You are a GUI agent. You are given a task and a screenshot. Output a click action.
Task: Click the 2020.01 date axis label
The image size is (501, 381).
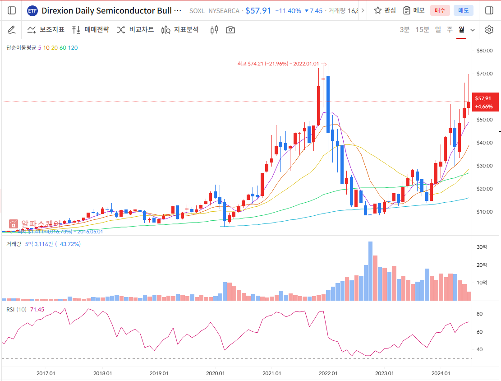pos(216,373)
